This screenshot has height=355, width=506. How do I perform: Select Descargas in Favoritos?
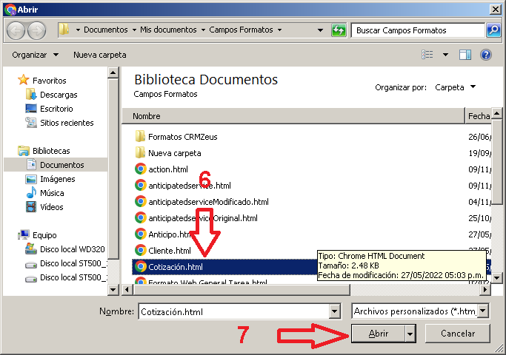point(58,95)
